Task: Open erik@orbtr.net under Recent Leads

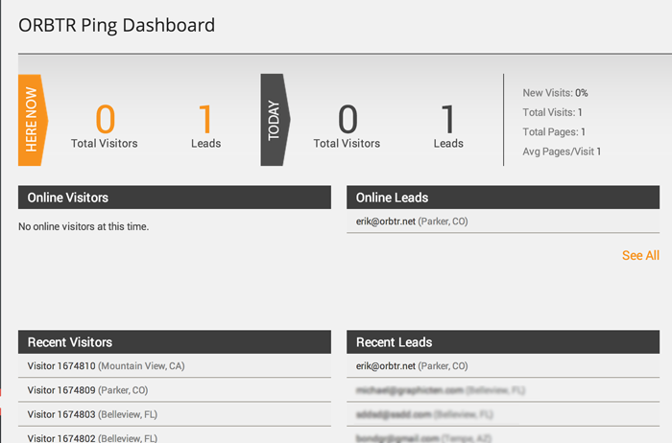Action: (x=503, y=366)
